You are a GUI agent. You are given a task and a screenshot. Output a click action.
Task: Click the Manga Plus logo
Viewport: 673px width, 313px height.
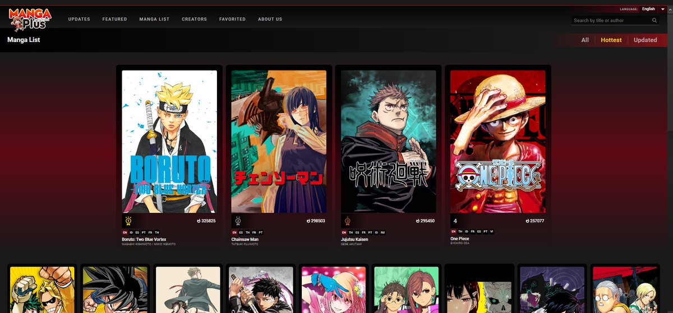click(30, 18)
